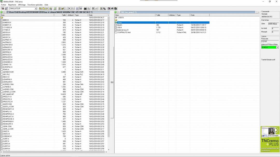
Task: Open the TNCremo Plus live screen banner
Action: coord(270,139)
